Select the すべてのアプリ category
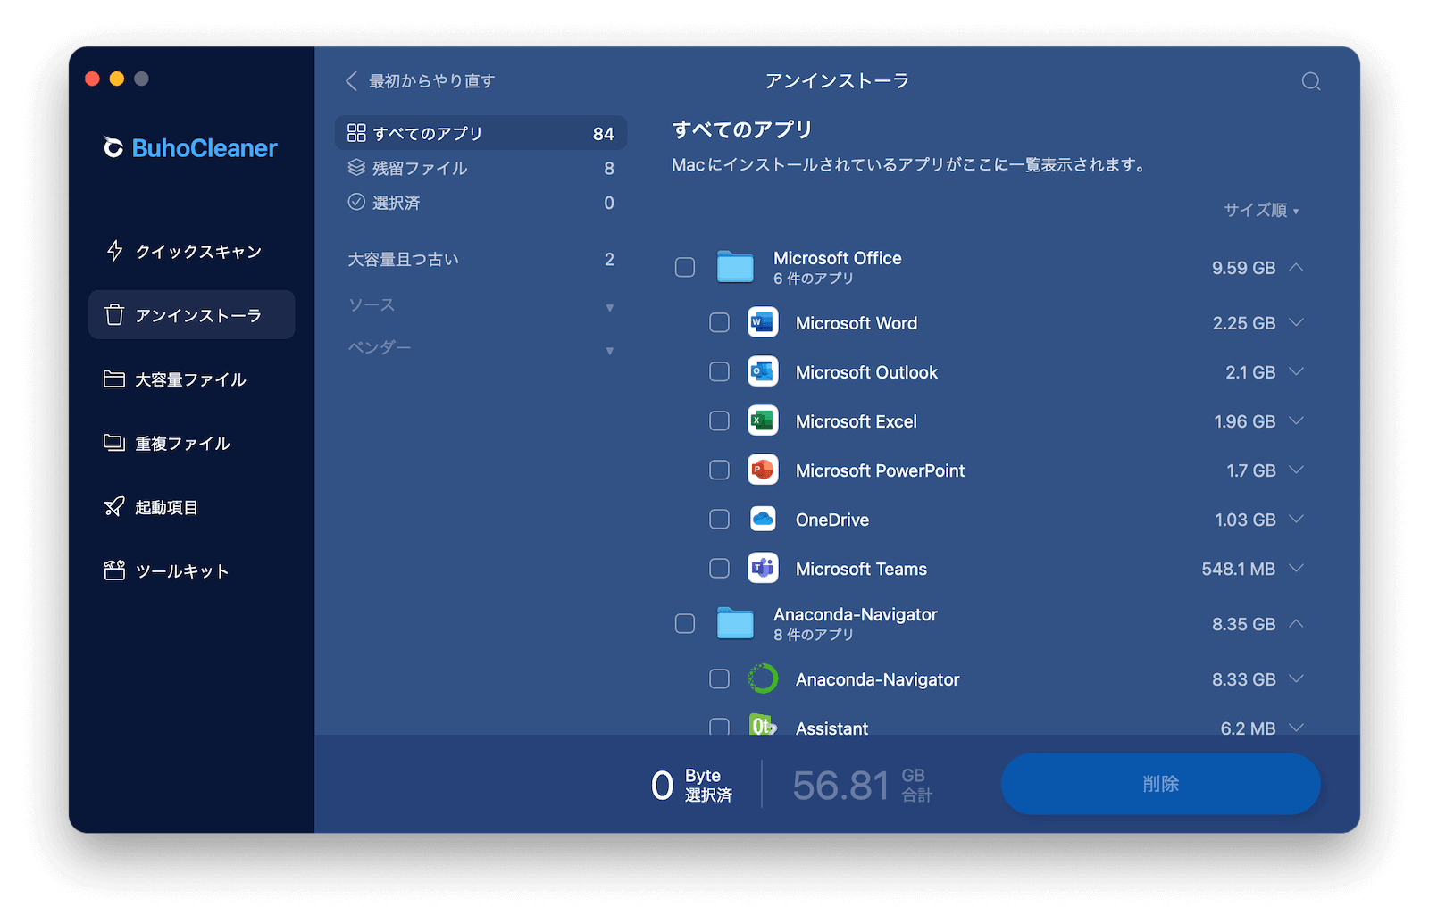Viewport: 1429px width, 924px height. click(481, 133)
